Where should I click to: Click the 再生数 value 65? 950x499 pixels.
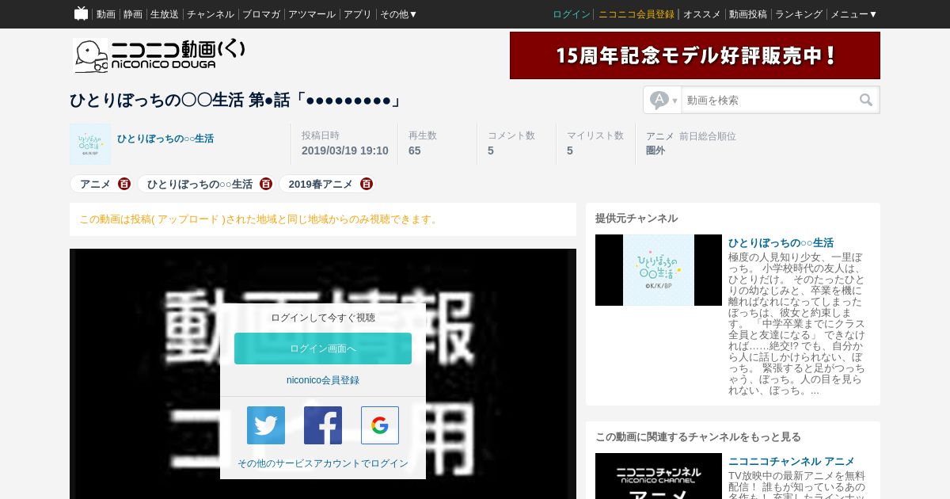pos(415,150)
